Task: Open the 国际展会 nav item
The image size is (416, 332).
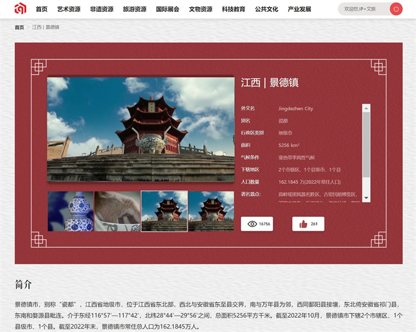Action: [168, 9]
